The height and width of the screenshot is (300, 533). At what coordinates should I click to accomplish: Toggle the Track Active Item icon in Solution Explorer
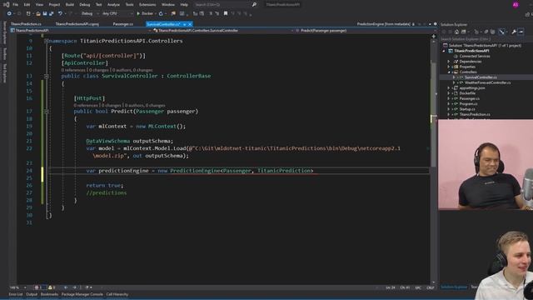click(501, 32)
